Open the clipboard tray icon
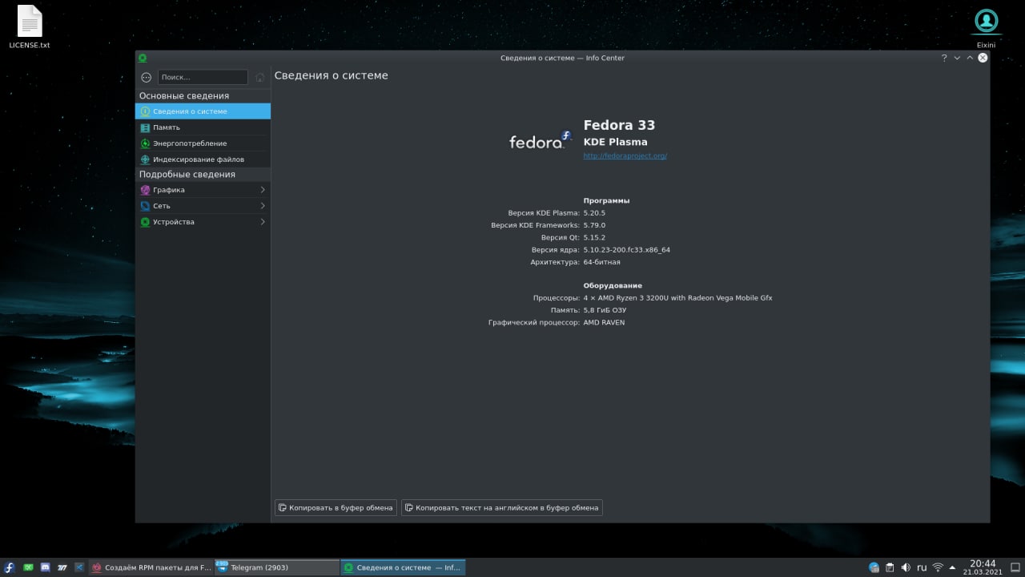Viewport: 1025px width, 577px height. 890,567
